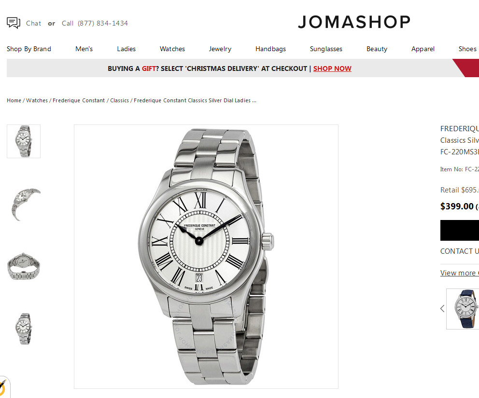Open the Shop By Brand menu

click(29, 49)
